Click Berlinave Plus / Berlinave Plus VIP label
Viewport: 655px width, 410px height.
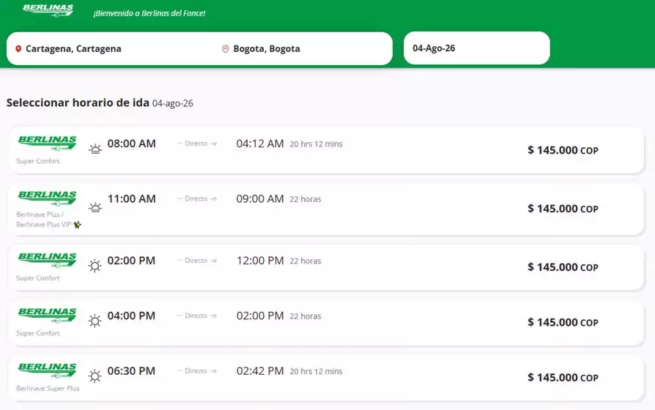coord(44,220)
